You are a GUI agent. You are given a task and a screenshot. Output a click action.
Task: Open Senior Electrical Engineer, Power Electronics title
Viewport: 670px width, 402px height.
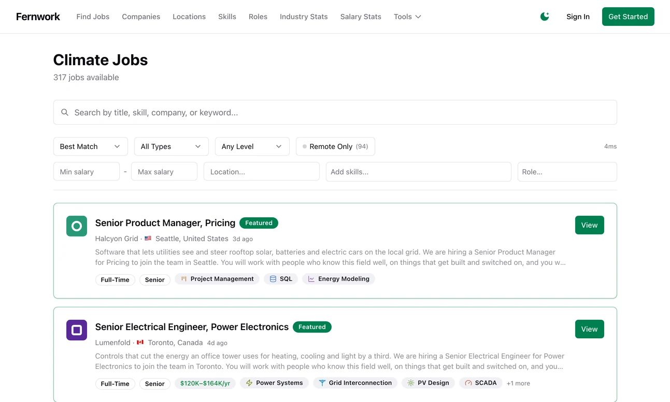192,327
